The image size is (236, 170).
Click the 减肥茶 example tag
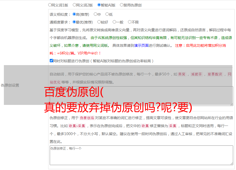(196, 74)
